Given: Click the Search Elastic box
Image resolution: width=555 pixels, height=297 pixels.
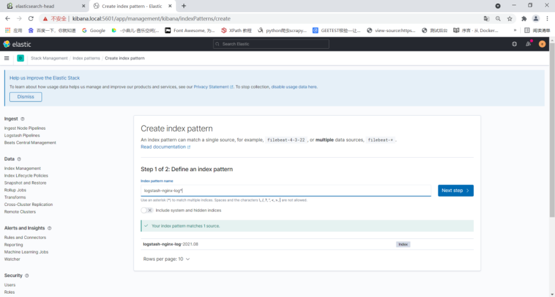Looking at the screenshot, I should click(271, 44).
